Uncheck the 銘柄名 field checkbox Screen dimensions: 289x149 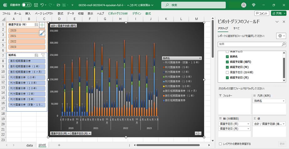[227, 56]
